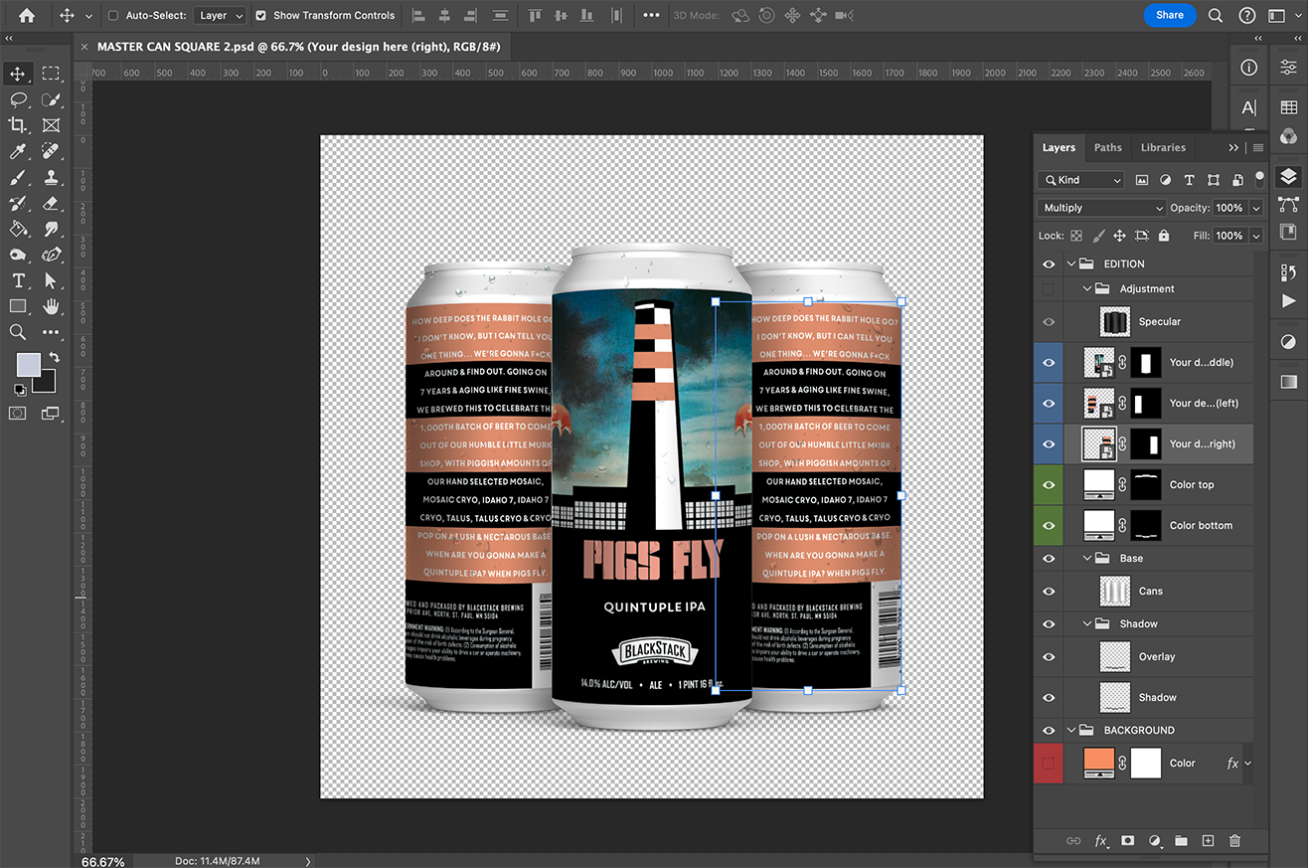
Task: Add a layer style with fx button
Action: (1101, 840)
